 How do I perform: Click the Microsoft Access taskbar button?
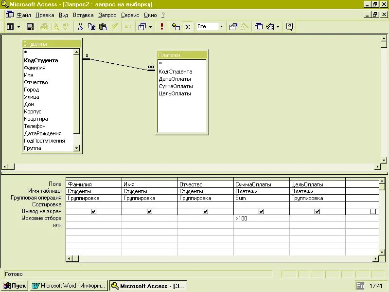148,286
